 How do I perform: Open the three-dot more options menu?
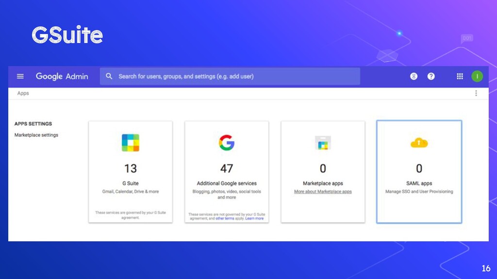click(476, 93)
